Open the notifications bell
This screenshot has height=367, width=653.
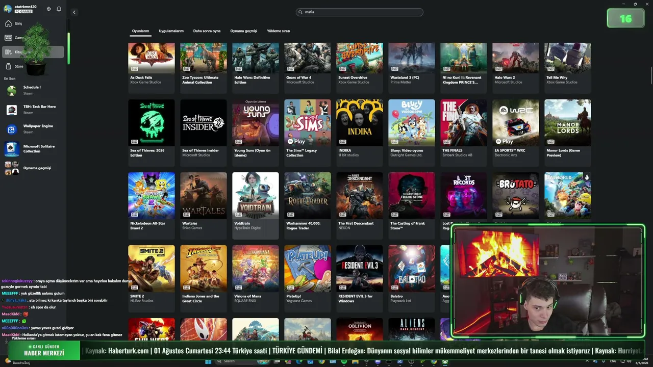click(x=59, y=9)
